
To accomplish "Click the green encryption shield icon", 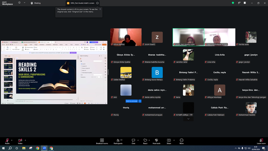I will pos(233,3).
